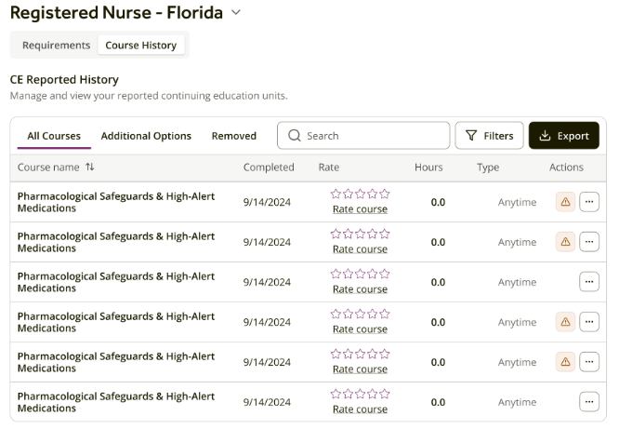Click warning icon in first course row
619x429 pixels.
564,202
